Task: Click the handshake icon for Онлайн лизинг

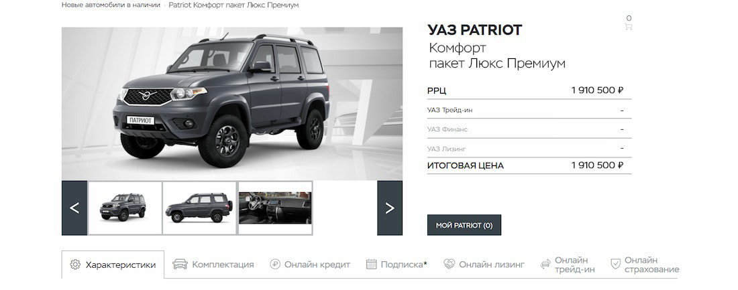Action: (x=449, y=264)
